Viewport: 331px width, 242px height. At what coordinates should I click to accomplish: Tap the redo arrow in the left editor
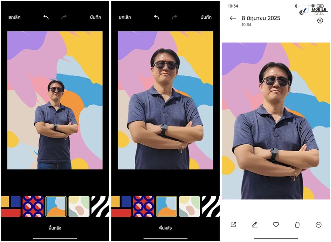[x=64, y=17]
